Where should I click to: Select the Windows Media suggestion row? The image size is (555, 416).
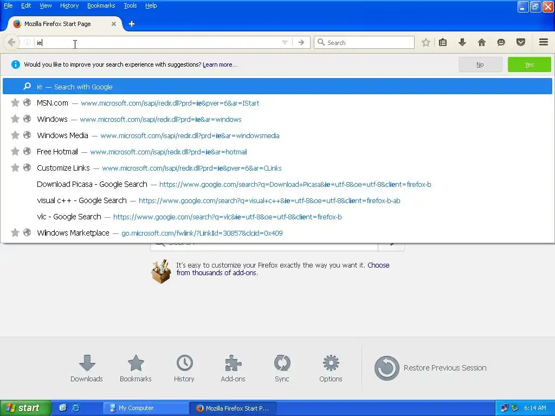coord(277,135)
